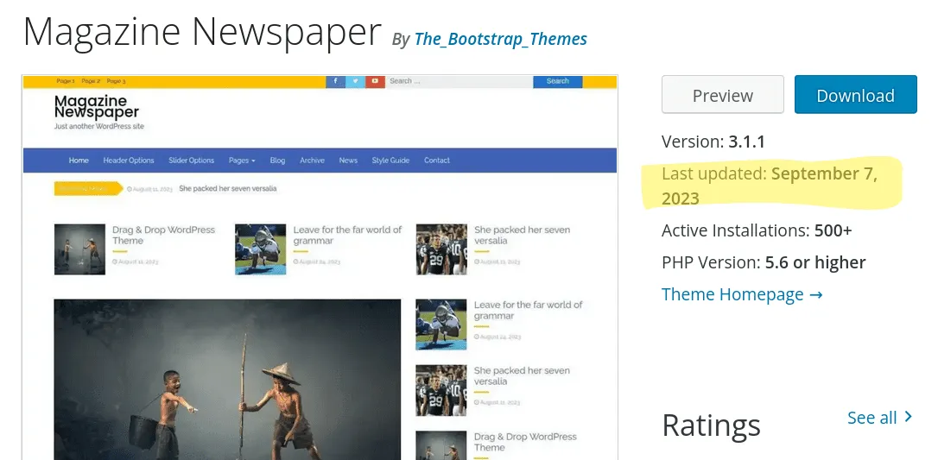Click the YouTube icon in theme preview
Viewport: 938px width, 460px height.
(x=375, y=81)
